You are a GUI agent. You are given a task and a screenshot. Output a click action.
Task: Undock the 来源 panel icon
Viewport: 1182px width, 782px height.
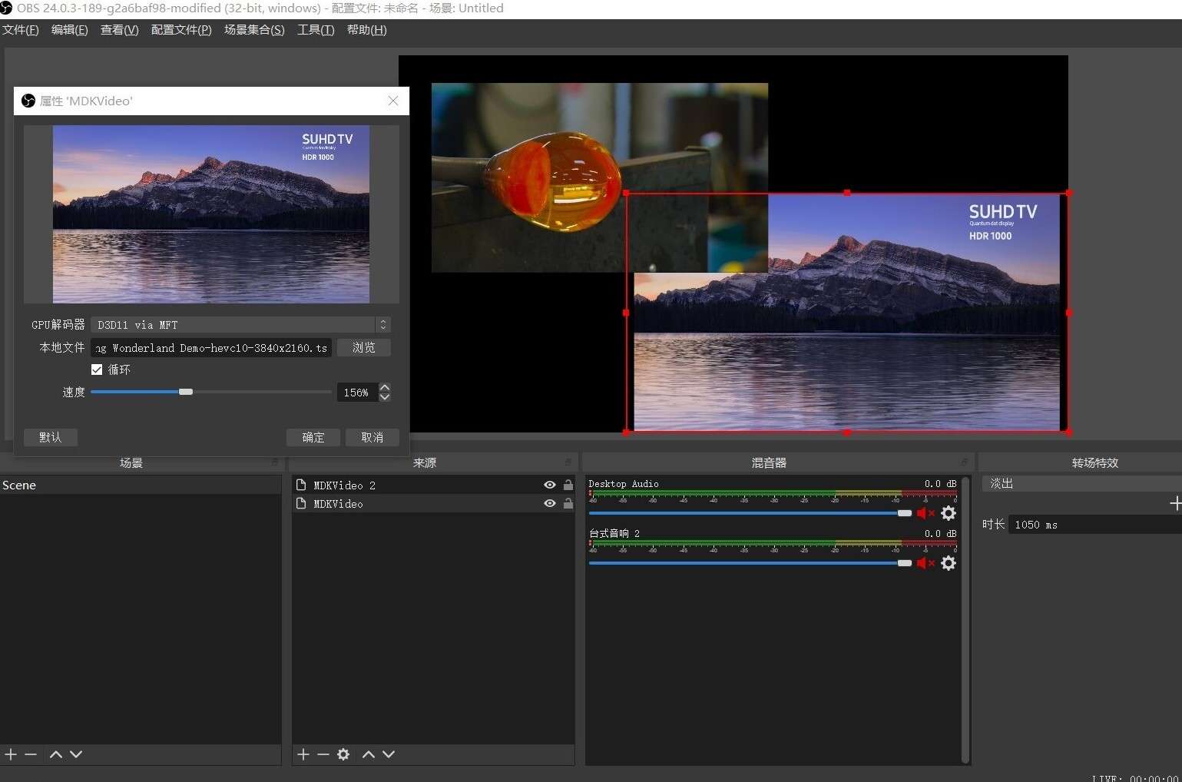[x=568, y=462]
